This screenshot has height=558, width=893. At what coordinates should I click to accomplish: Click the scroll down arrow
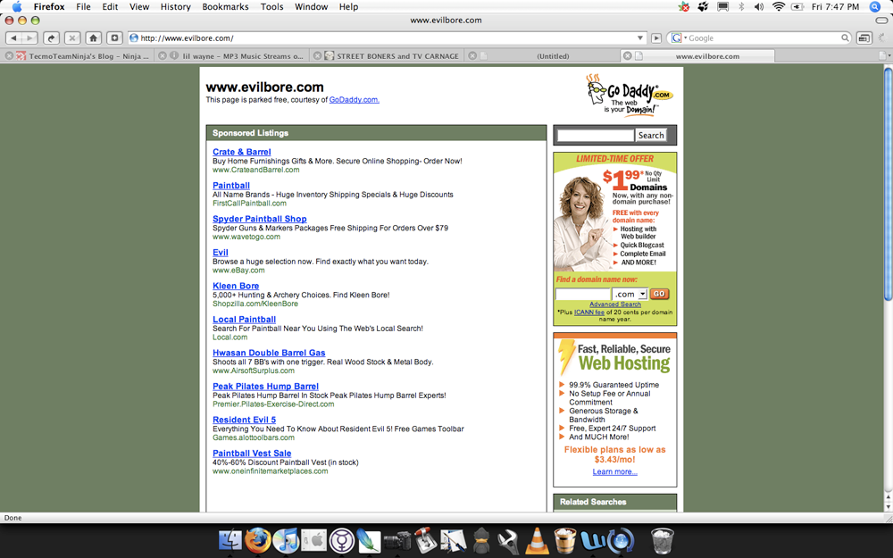(888, 507)
